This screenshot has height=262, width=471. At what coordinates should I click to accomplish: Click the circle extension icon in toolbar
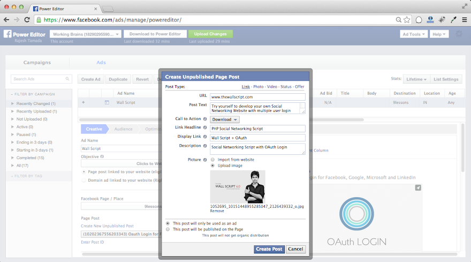[x=419, y=20]
